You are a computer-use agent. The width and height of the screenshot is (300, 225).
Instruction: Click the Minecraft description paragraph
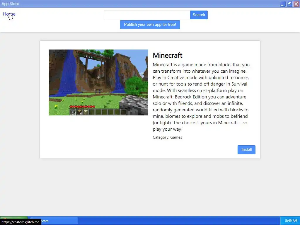coord(201,97)
